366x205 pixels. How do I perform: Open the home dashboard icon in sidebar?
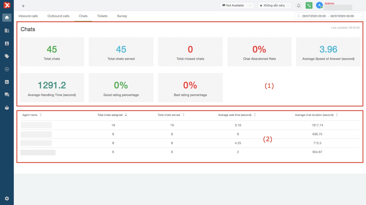point(7,18)
